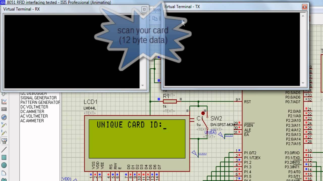Screen dimensions: 323x181
Task: Click the P1.1/T2EX pin label
Action: [x=252, y=158]
